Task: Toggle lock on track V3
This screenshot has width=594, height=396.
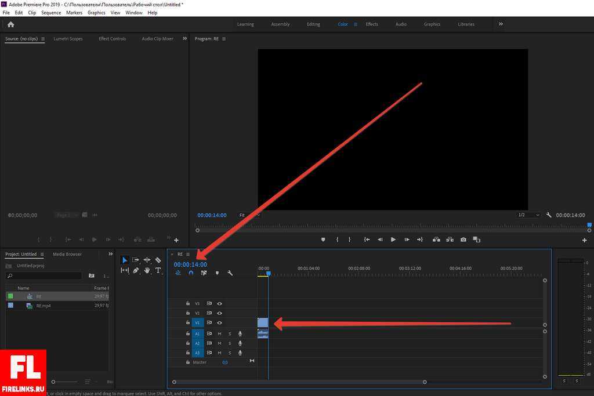Action: point(188,304)
